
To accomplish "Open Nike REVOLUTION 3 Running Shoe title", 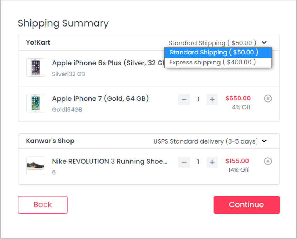I will click(x=109, y=162).
